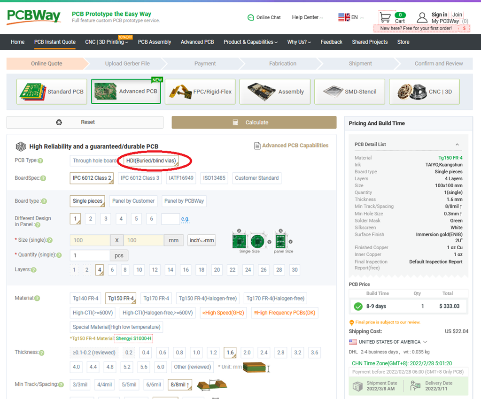The image size is (481, 399).
Task: Click the inch↔mm unit converter
Action: tap(201, 240)
